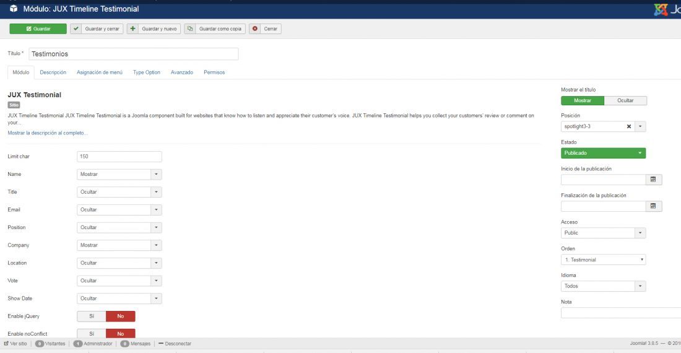Switch to the Descripción tab
This screenshot has height=353, width=681.
click(x=53, y=72)
